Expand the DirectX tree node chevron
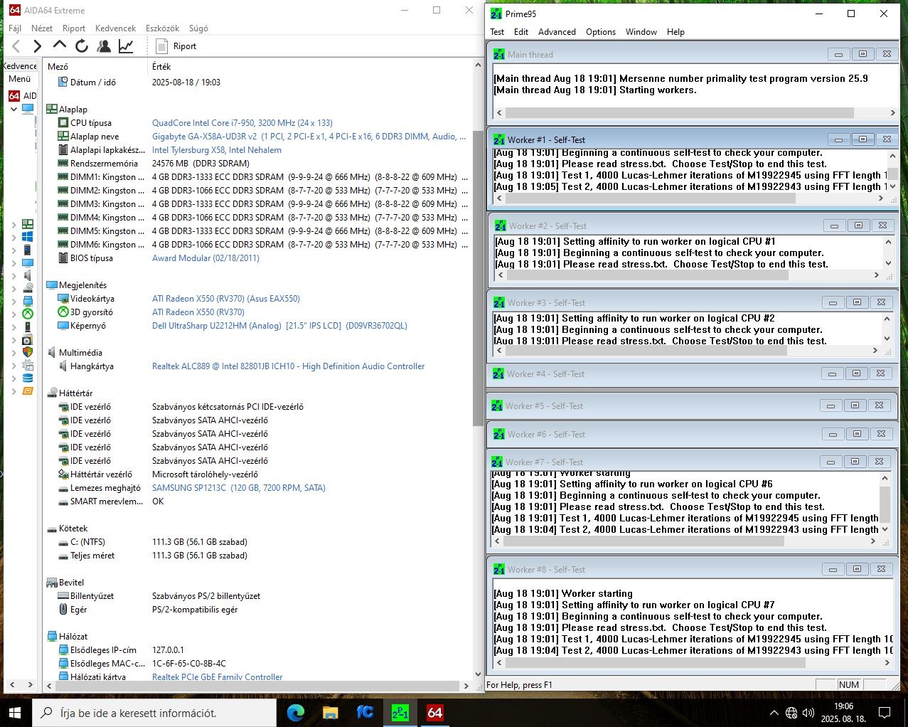The image size is (908, 727). [14, 314]
